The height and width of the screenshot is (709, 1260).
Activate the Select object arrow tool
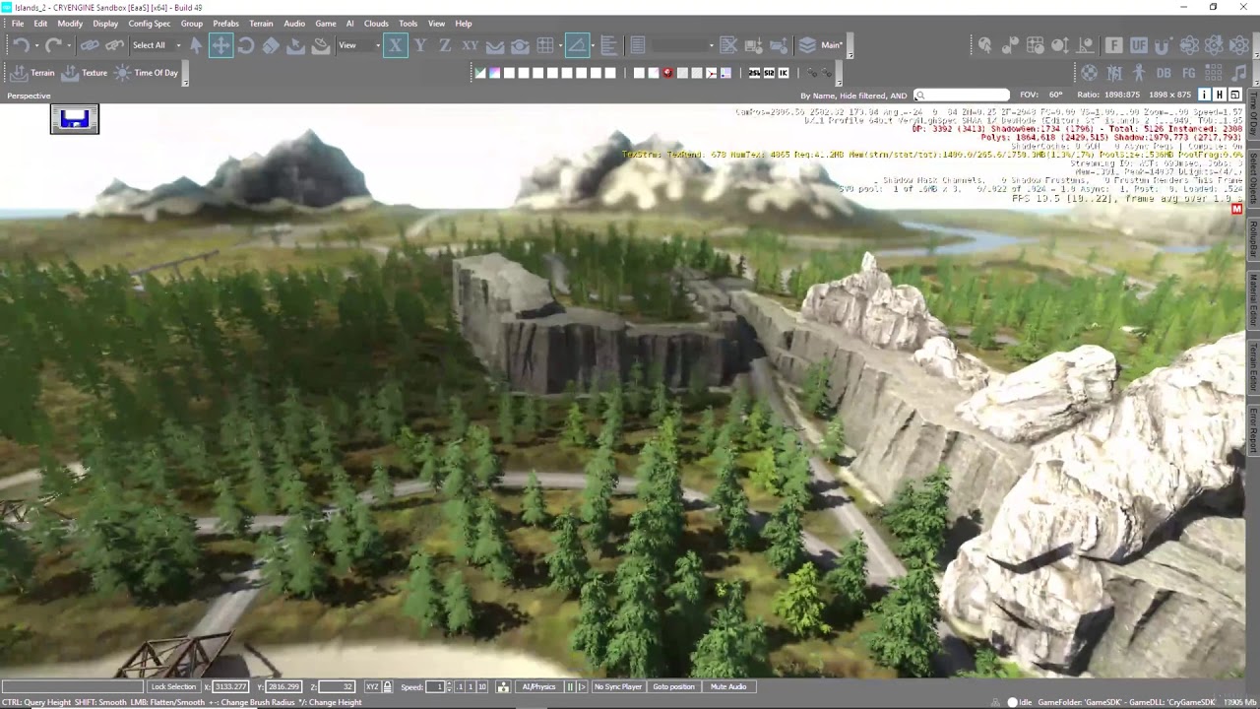(196, 45)
